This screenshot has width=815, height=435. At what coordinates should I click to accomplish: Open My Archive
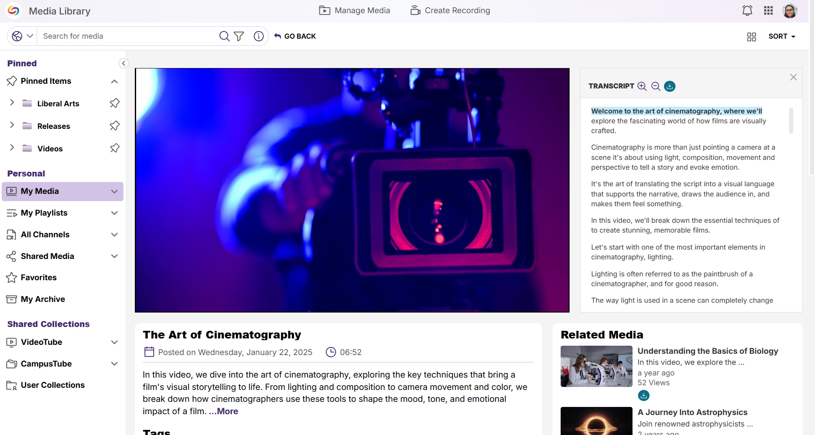[43, 299]
